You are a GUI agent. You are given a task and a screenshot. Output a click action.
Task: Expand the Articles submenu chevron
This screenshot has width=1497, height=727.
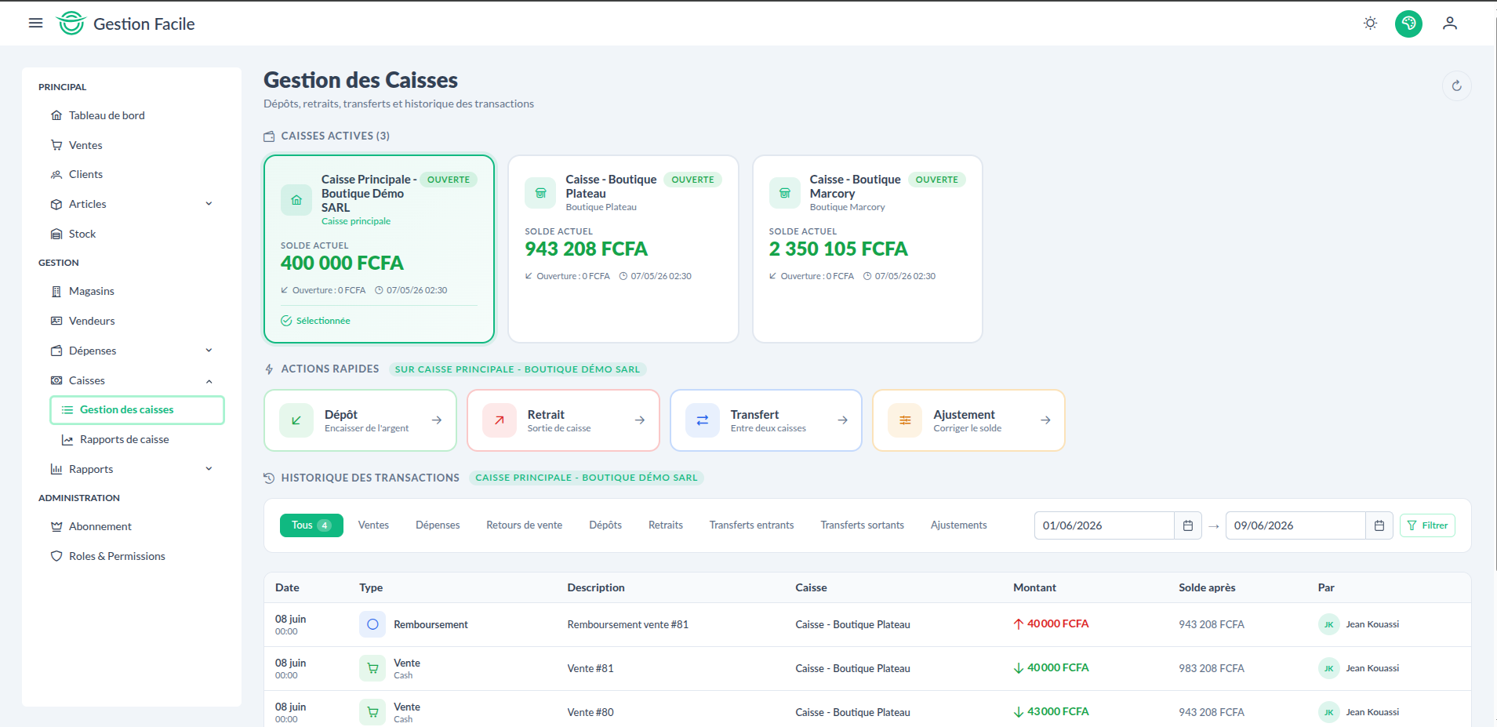[x=209, y=204]
